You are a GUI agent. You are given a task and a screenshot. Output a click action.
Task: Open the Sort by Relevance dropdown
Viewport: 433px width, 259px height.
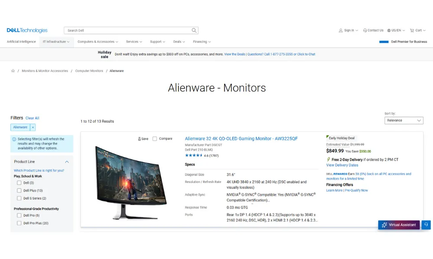tap(404, 120)
